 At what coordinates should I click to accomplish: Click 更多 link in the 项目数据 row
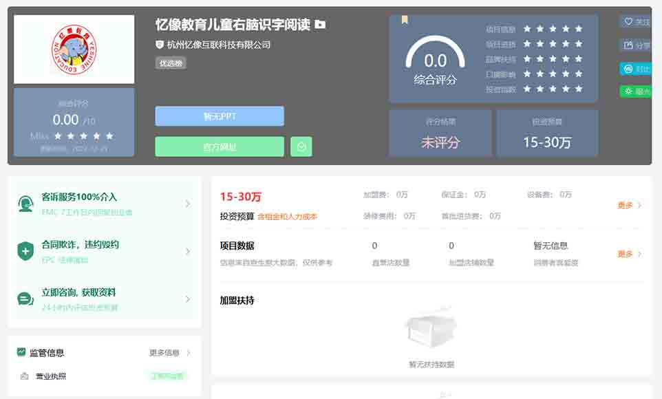[625, 254]
